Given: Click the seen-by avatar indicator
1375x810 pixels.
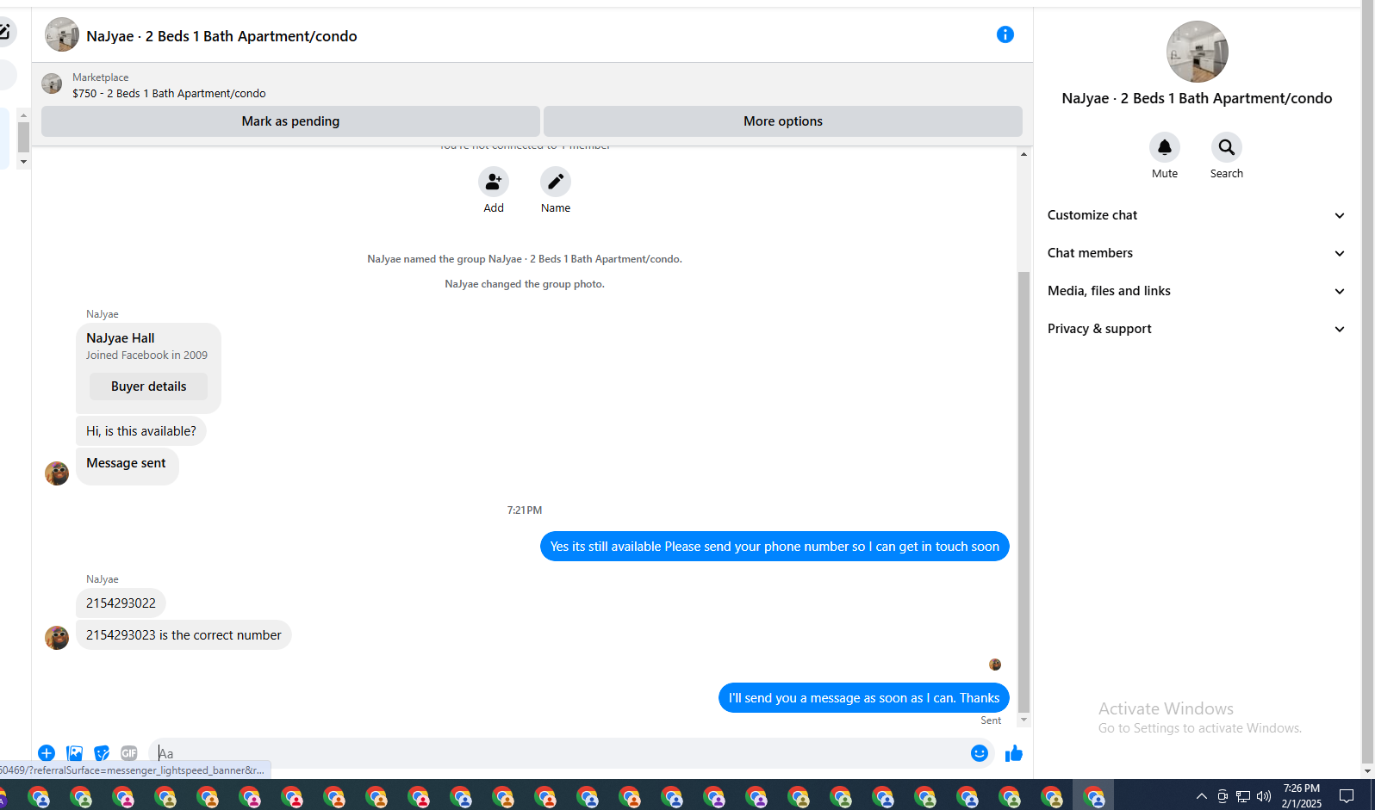Looking at the screenshot, I should 995,665.
